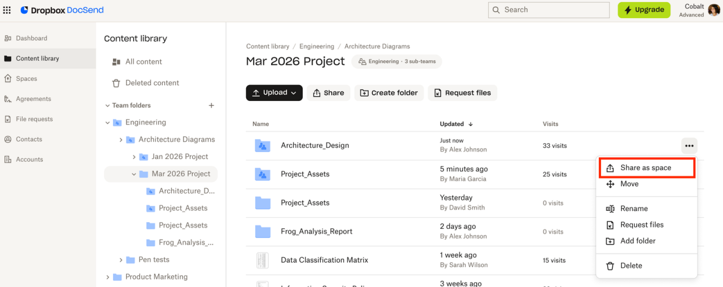Viewport: 723px width, 287px height.
Task: Go to Agreements in the sidebar
Action: (x=33, y=99)
